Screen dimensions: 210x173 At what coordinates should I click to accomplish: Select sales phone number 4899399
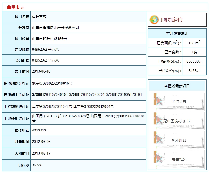[39, 130]
